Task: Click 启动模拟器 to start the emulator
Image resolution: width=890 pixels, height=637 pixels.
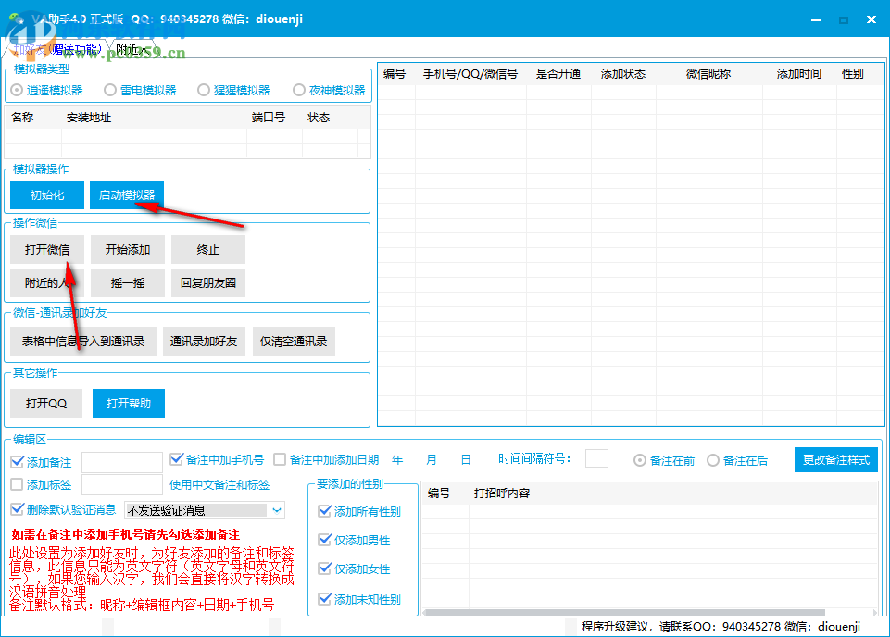Action: (x=127, y=194)
